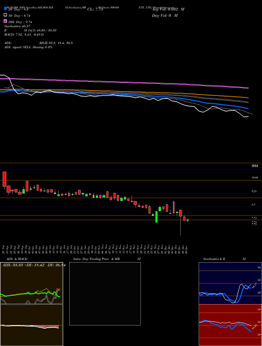Click the RSI 14/5 value 48.05 / 33.33
The width and height of the screenshot is (262, 346).
(x=40, y=30)
